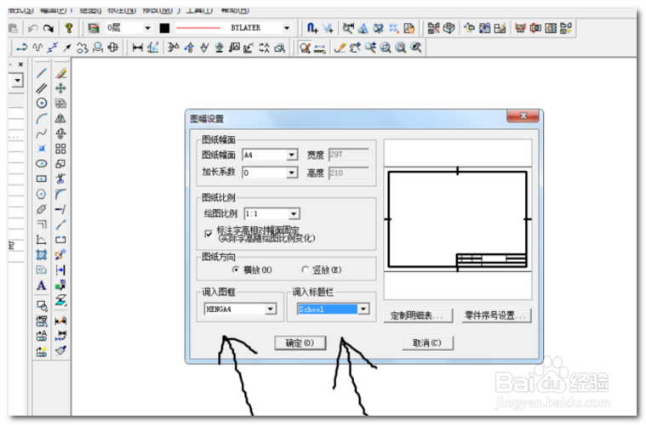
Task: Click the black layer color swatch
Action: 164,28
